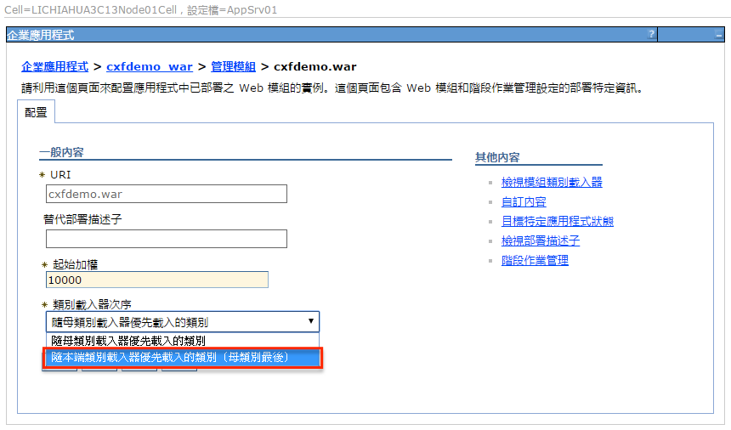Click the 一般內容 section heading
731x430 pixels.
click(66, 152)
